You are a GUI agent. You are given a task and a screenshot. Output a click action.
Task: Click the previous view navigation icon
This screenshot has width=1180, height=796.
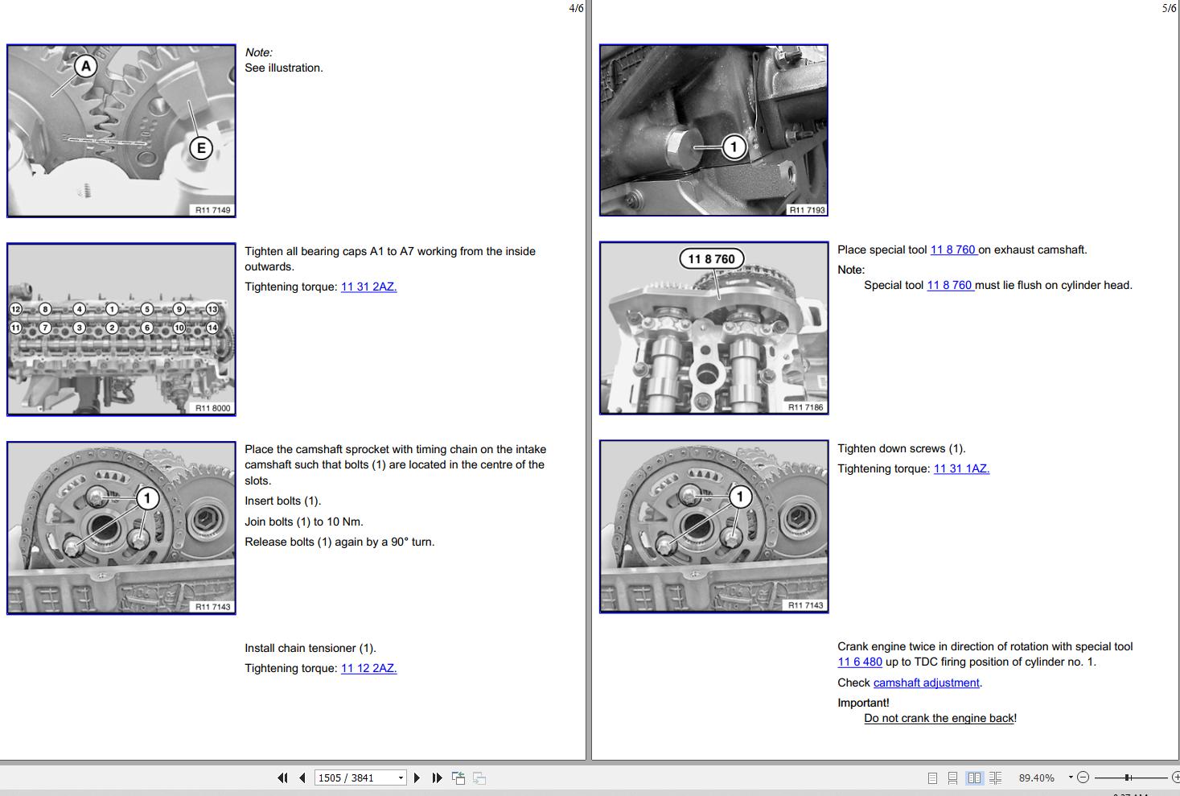coord(458,777)
